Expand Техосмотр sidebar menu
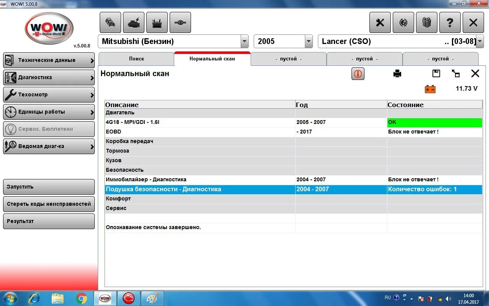The height and width of the screenshot is (306, 489). [x=49, y=95]
